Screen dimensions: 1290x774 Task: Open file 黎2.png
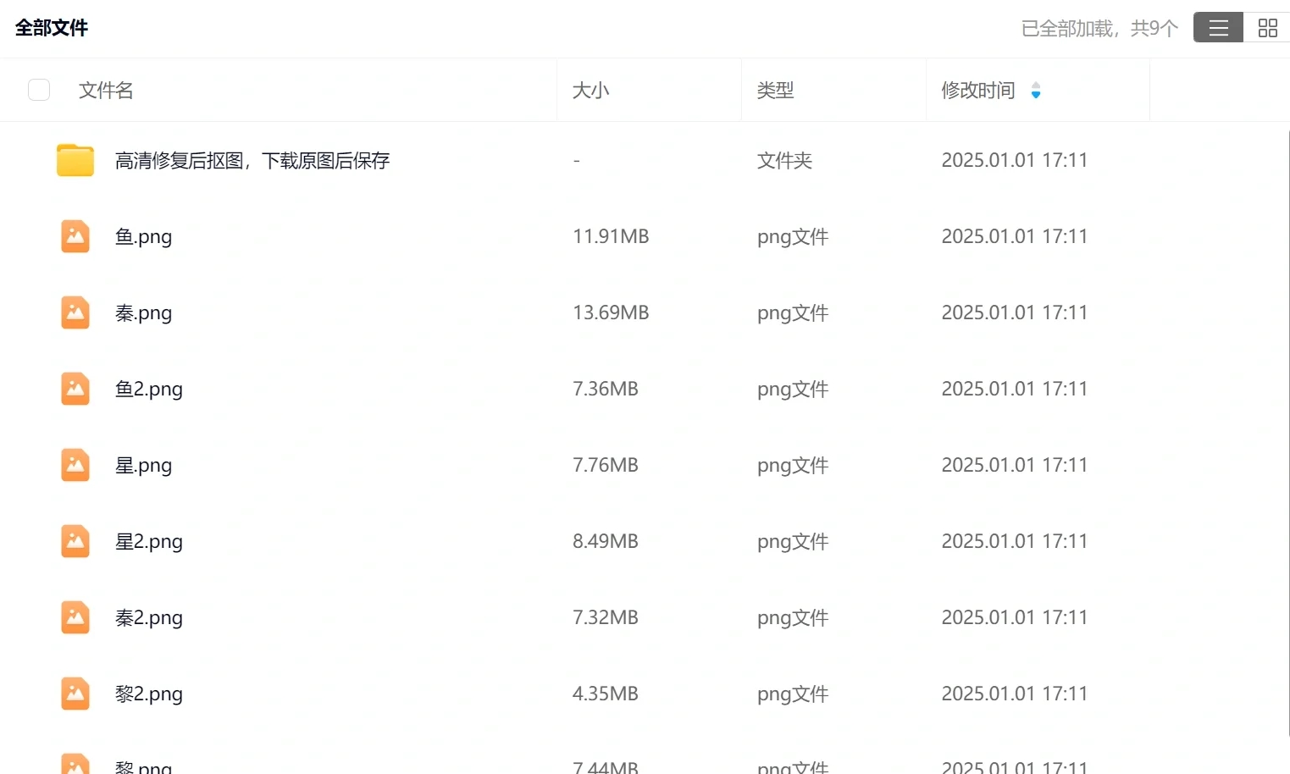coord(149,694)
